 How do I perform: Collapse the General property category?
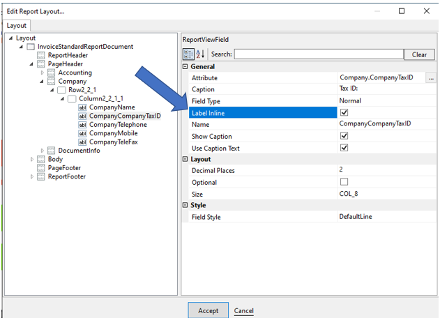coord(185,67)
